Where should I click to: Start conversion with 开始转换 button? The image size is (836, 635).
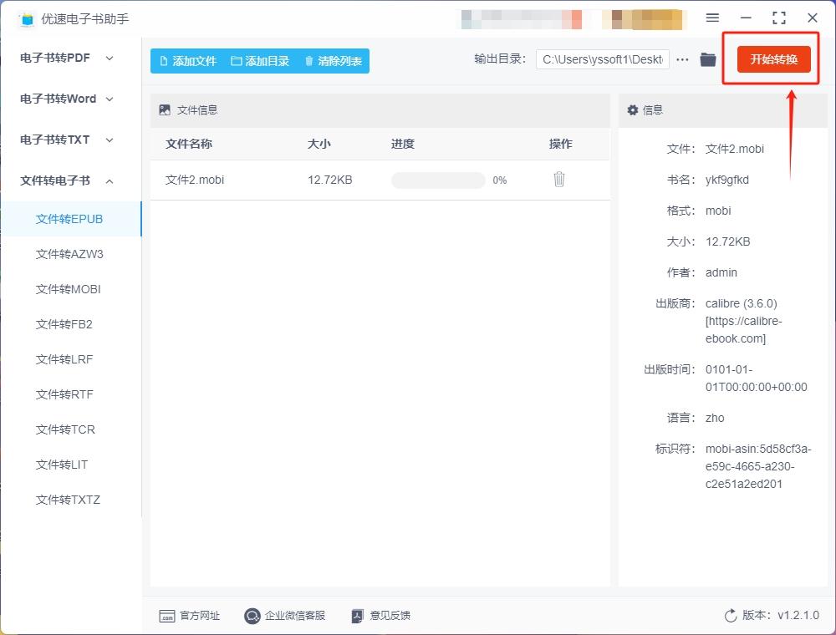tap(773, 59)
